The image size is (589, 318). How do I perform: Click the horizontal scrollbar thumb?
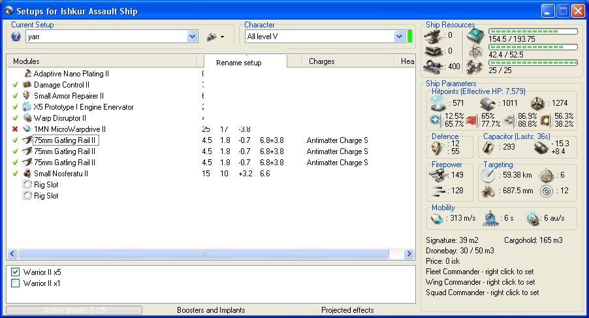pos(204,254)
